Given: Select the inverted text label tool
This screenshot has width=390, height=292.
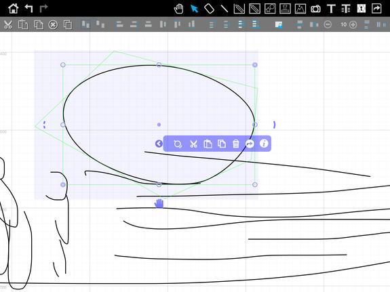Looking at the screenshot, I should (x=361, y=9).
